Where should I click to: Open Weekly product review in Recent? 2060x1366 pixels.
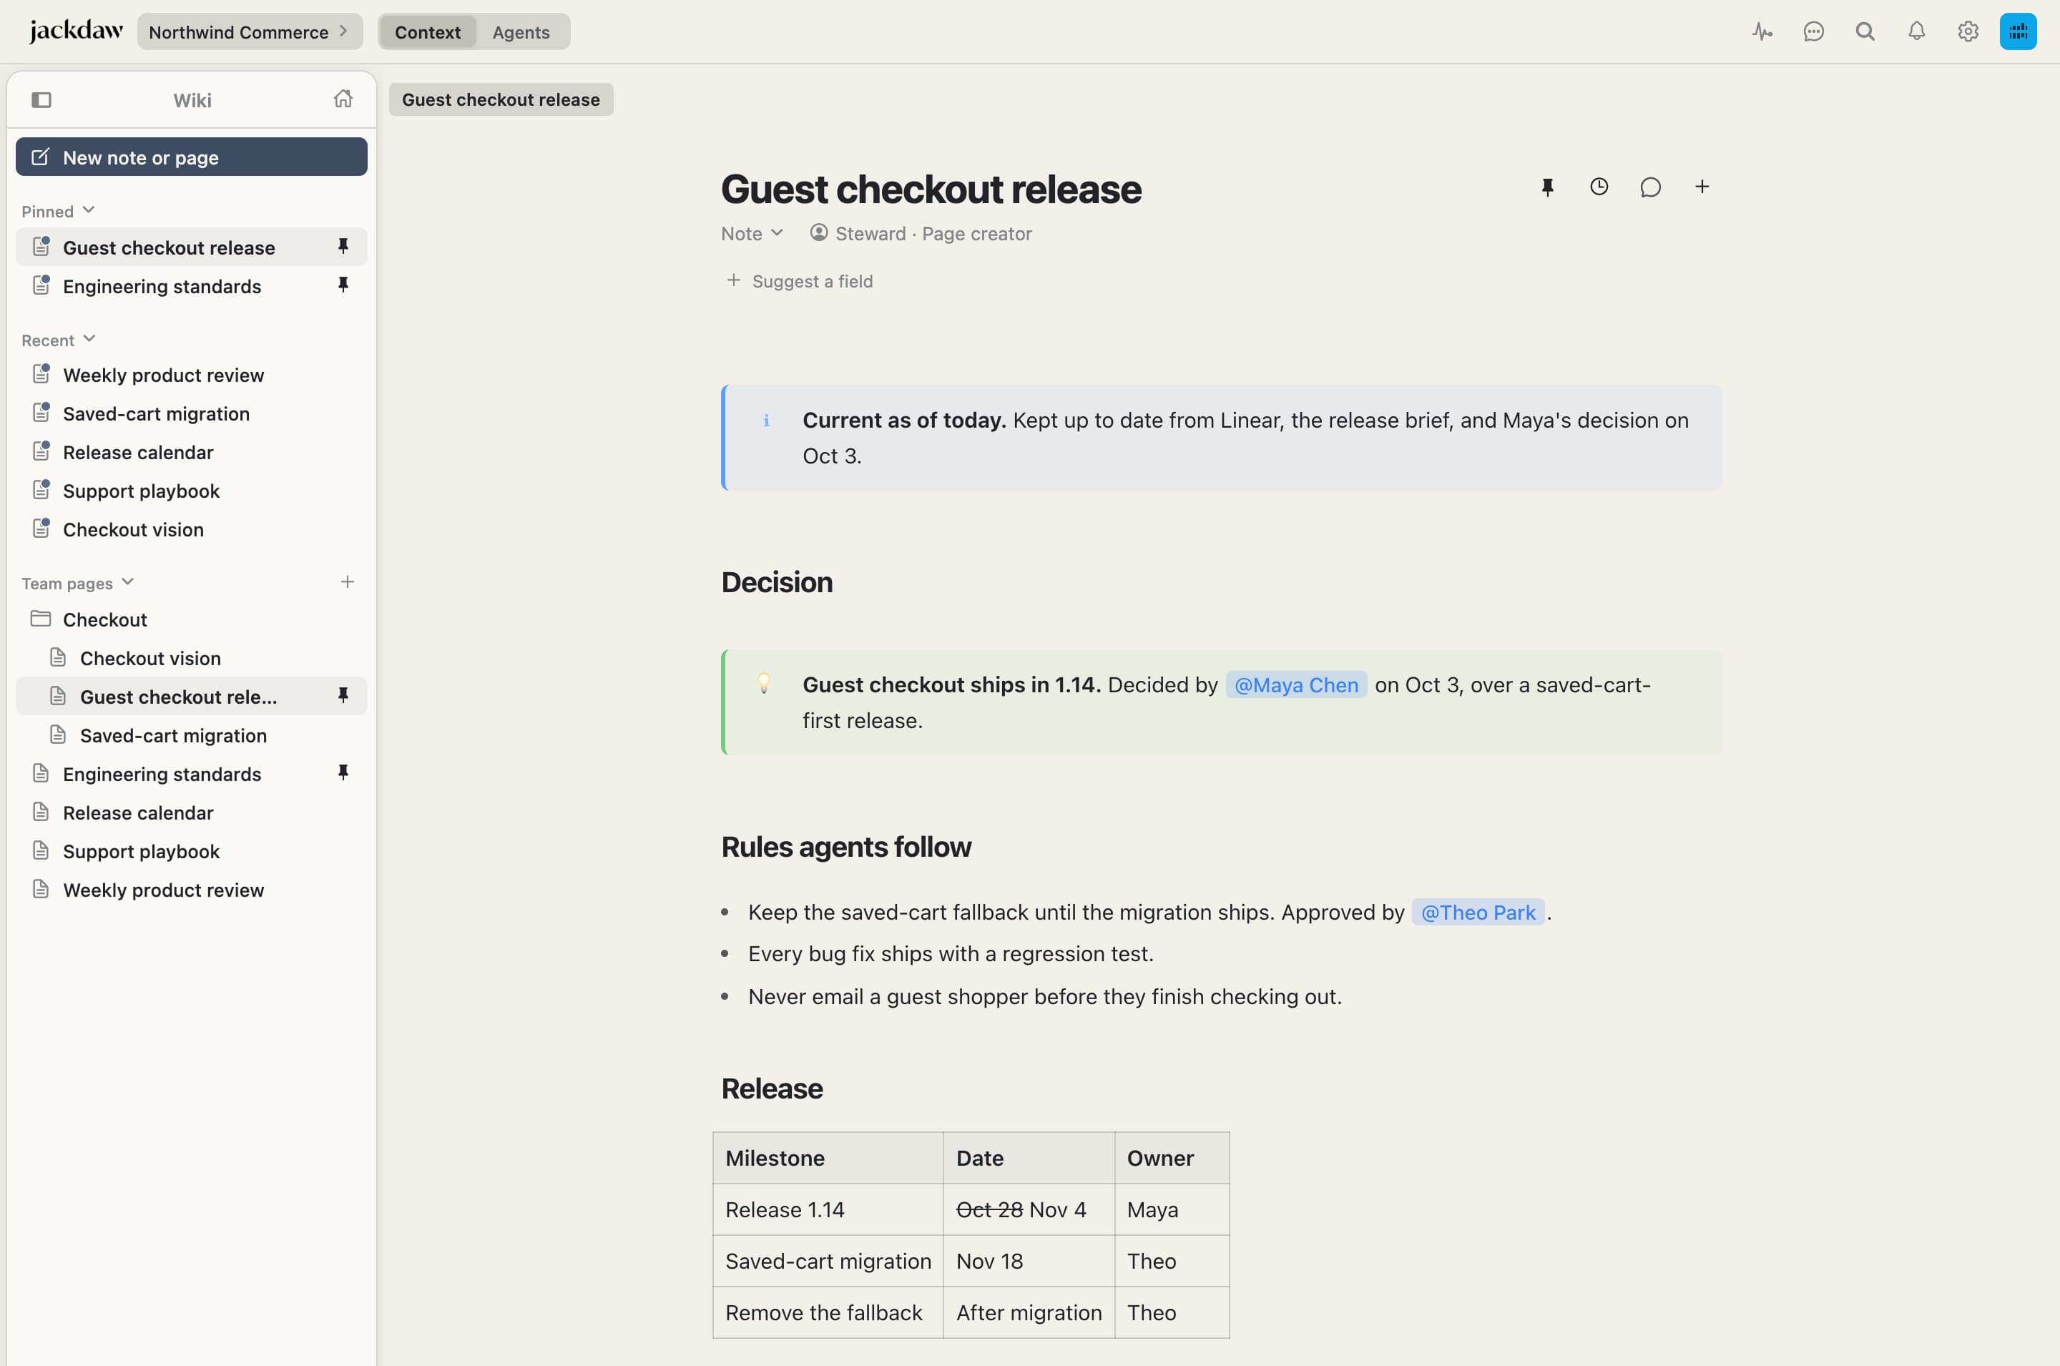[x=191, y=375]
